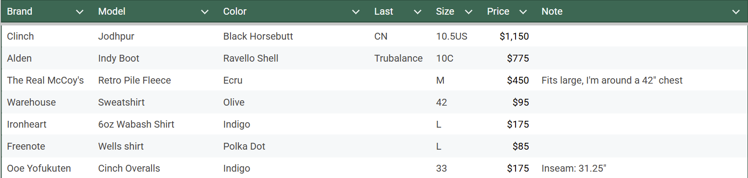Select the M size cell
The width and height of the screenshot is (748, 178).
click(440, 80)
